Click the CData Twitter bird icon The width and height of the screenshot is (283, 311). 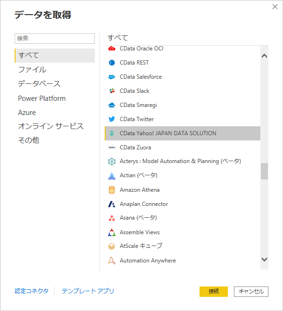tap(112, 119)
